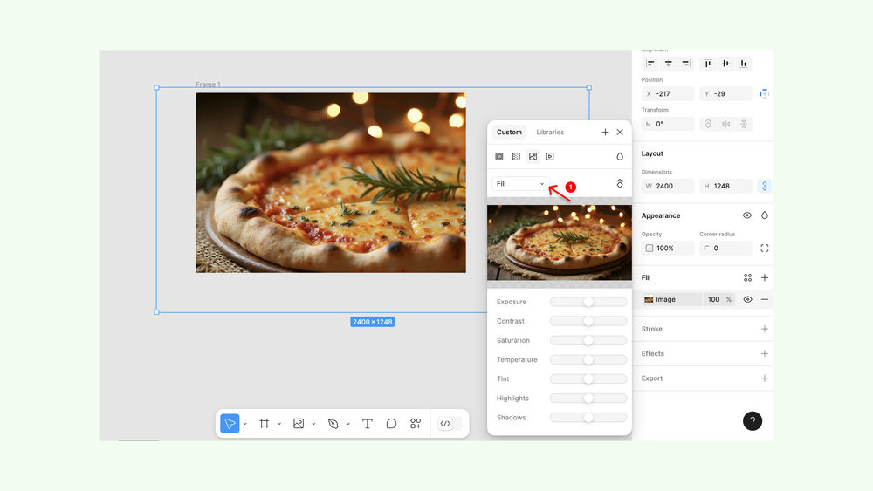The width and height of the screenshot is (873, 491).
Task: Open Appearance blend mode droplet
Action: (765, 215)
